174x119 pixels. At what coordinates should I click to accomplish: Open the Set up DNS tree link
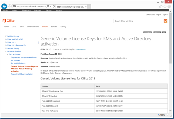point(16,60)
